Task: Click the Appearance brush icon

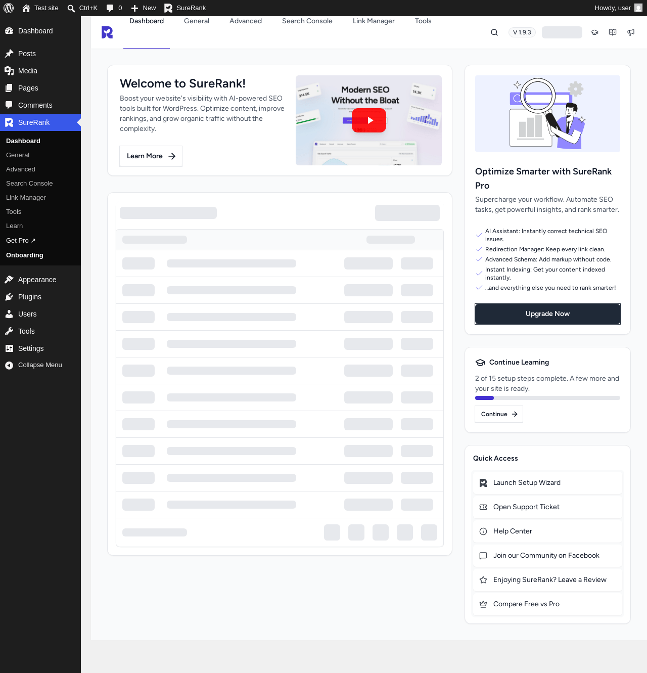Action: click(x=9, y=280)
